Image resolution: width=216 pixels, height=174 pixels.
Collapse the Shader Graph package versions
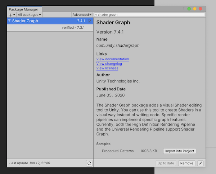click(x=9, y=21)
